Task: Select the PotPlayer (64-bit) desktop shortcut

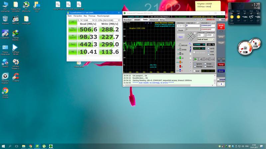Action: (x=16, y=49)
